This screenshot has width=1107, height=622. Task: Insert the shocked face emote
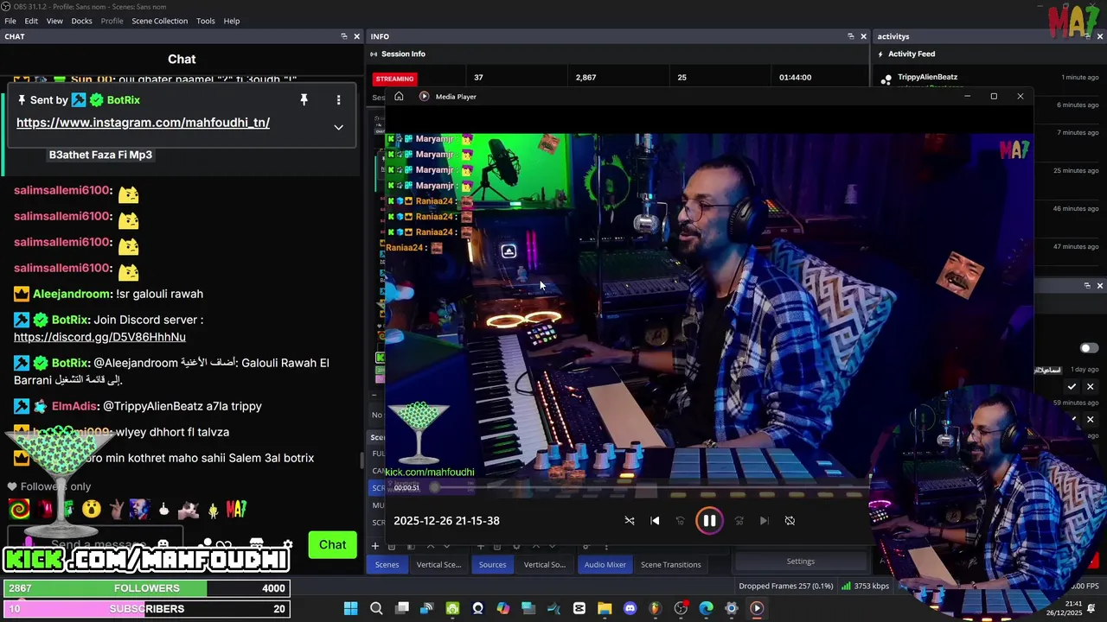[x=91, y=510]
